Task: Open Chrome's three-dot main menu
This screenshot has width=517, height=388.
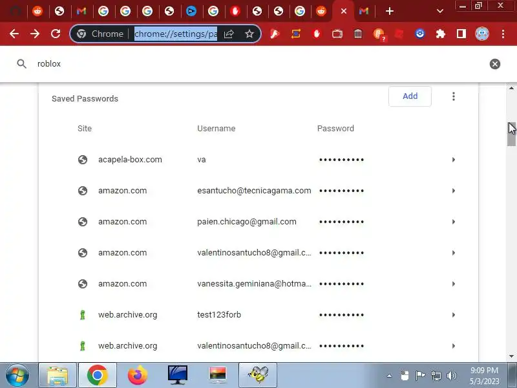Action: click(x=503, y=34)
